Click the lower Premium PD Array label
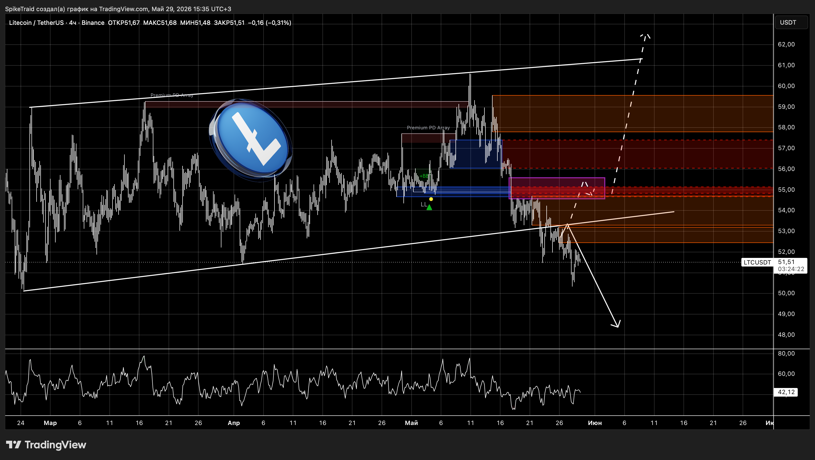Screen dimensions: 815x460 [428, 128]
